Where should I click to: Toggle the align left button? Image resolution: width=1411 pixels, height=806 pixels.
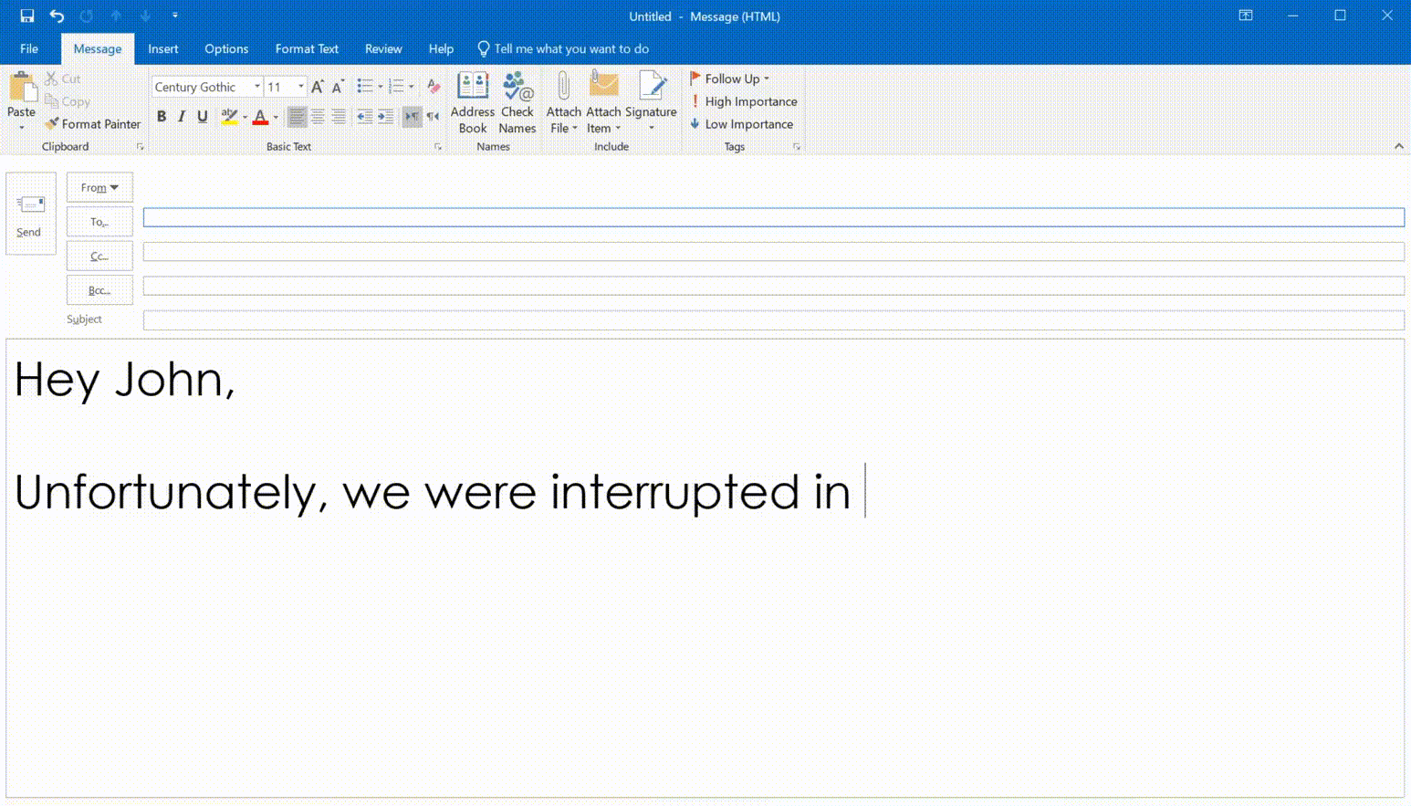(297, 116)
